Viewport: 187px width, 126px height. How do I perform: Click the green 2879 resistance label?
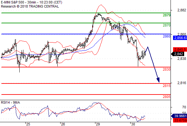click(167, 15)
